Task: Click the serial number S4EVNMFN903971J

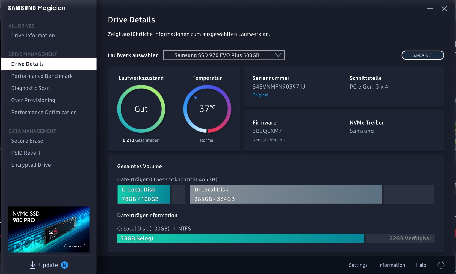Action: (279, 87)
